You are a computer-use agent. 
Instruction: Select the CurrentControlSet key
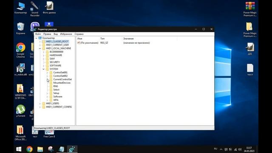click(x=62, y=79)
